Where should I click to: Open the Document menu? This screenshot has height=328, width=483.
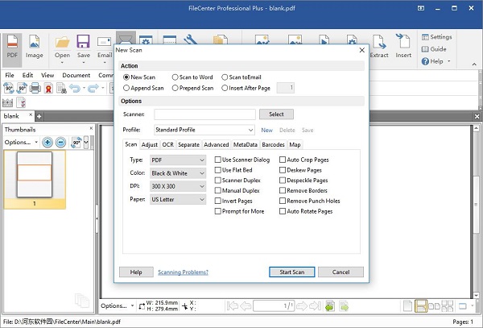pyautogui.click(x=76, y=75)
